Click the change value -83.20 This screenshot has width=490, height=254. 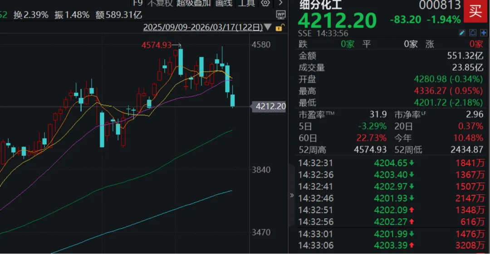406,19
